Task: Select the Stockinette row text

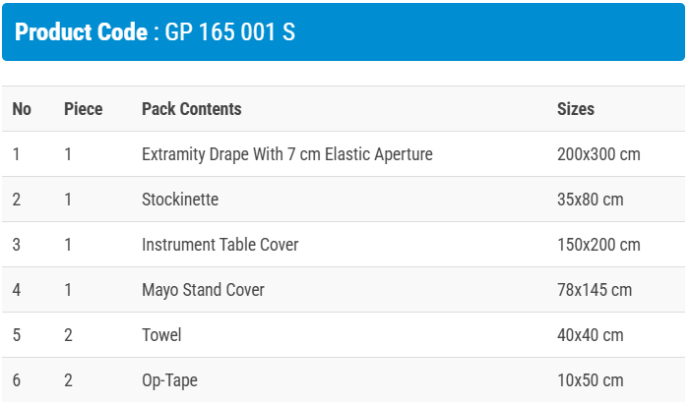Action: [180, 200]
